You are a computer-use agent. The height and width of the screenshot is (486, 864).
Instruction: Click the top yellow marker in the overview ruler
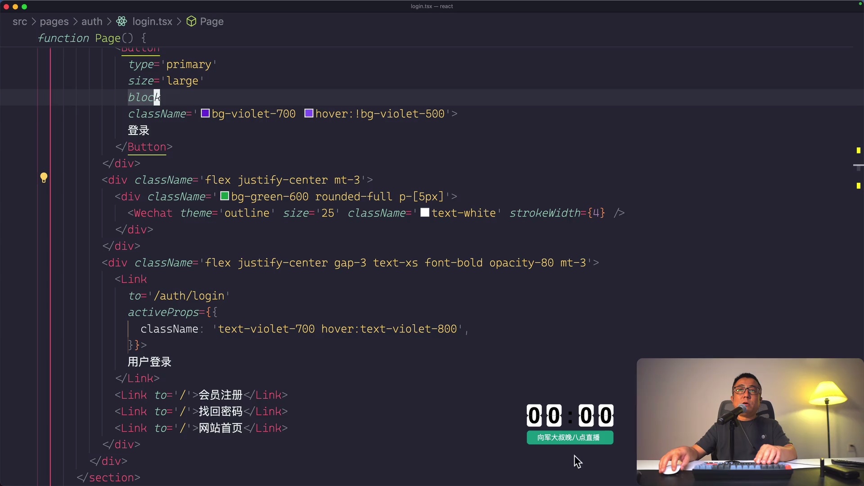click(x=859, y=150)
